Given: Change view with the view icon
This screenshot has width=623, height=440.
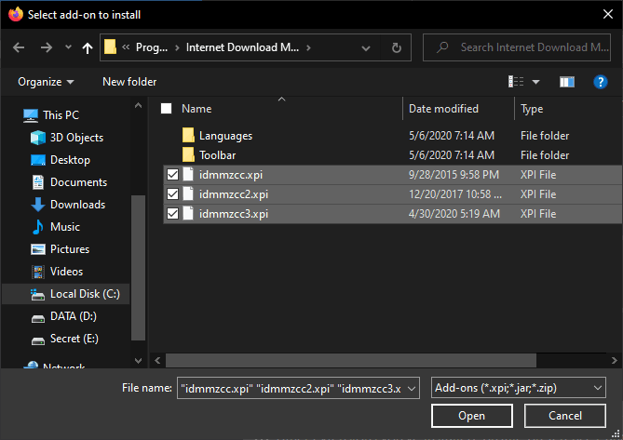Looking at the screenshot, I should [516, 82].
